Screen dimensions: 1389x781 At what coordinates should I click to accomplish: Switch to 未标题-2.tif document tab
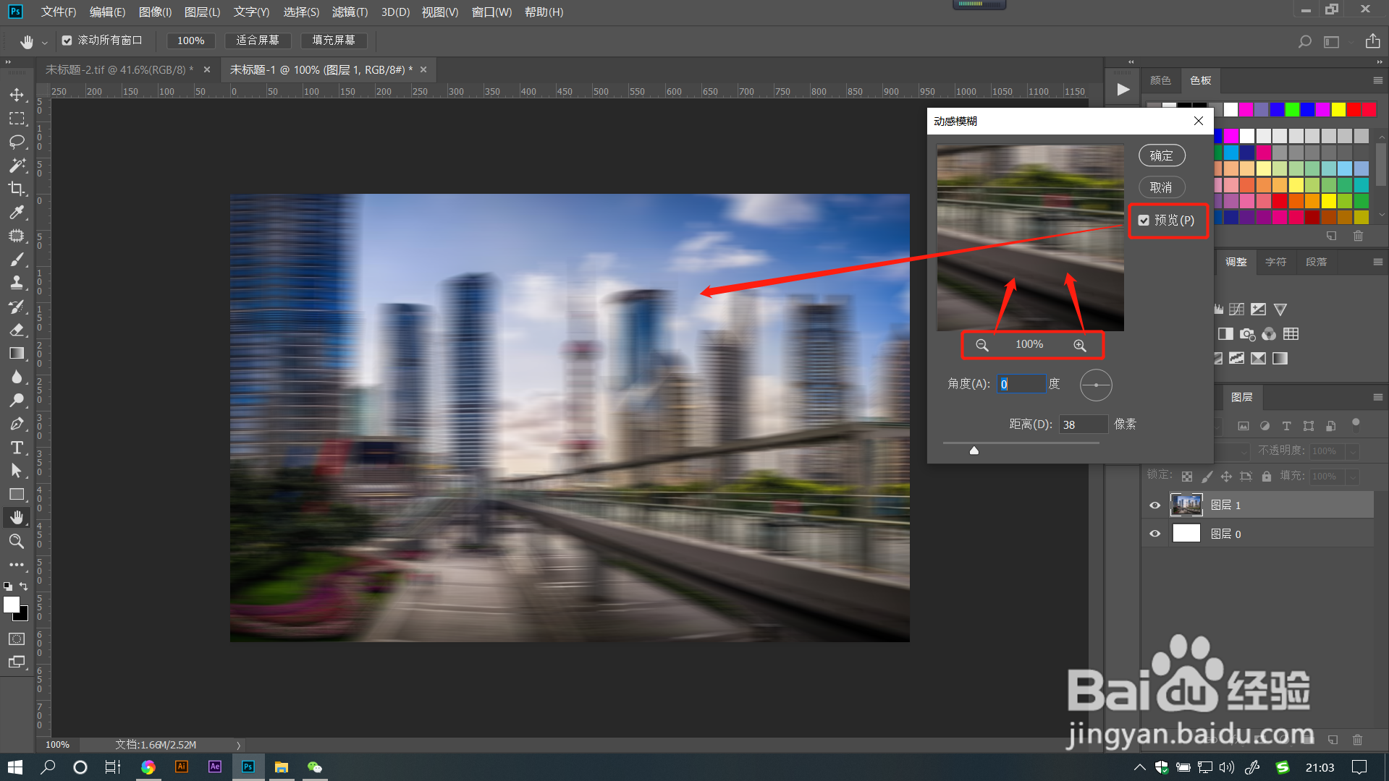tap(119, 70)
